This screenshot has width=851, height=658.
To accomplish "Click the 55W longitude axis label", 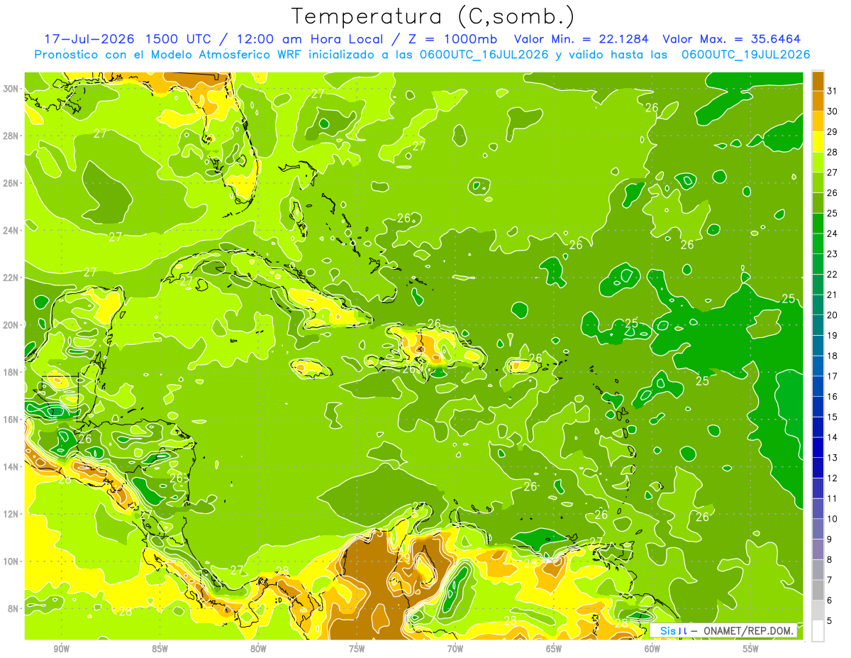I will (x=751, y=649).
